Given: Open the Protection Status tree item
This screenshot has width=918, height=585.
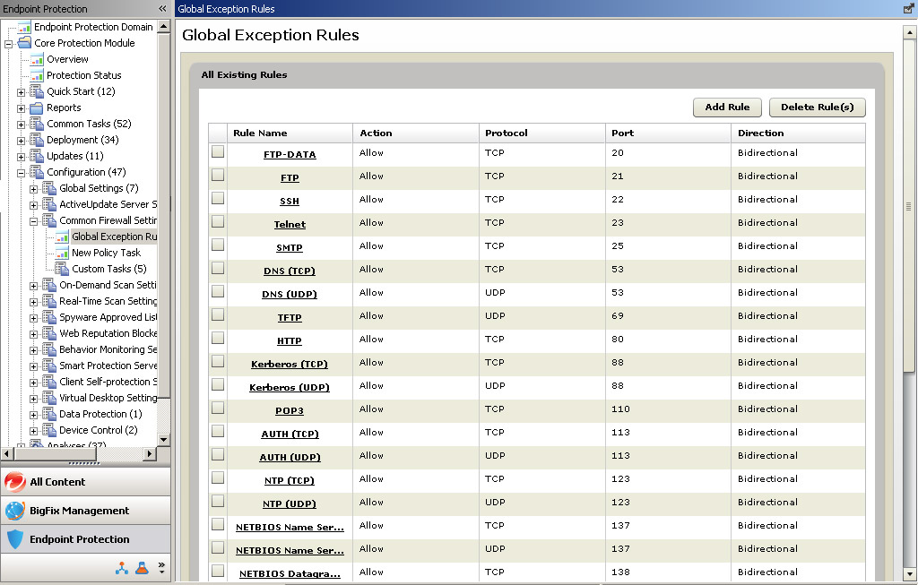Looking at the screenshot, I should click(83, 75).
